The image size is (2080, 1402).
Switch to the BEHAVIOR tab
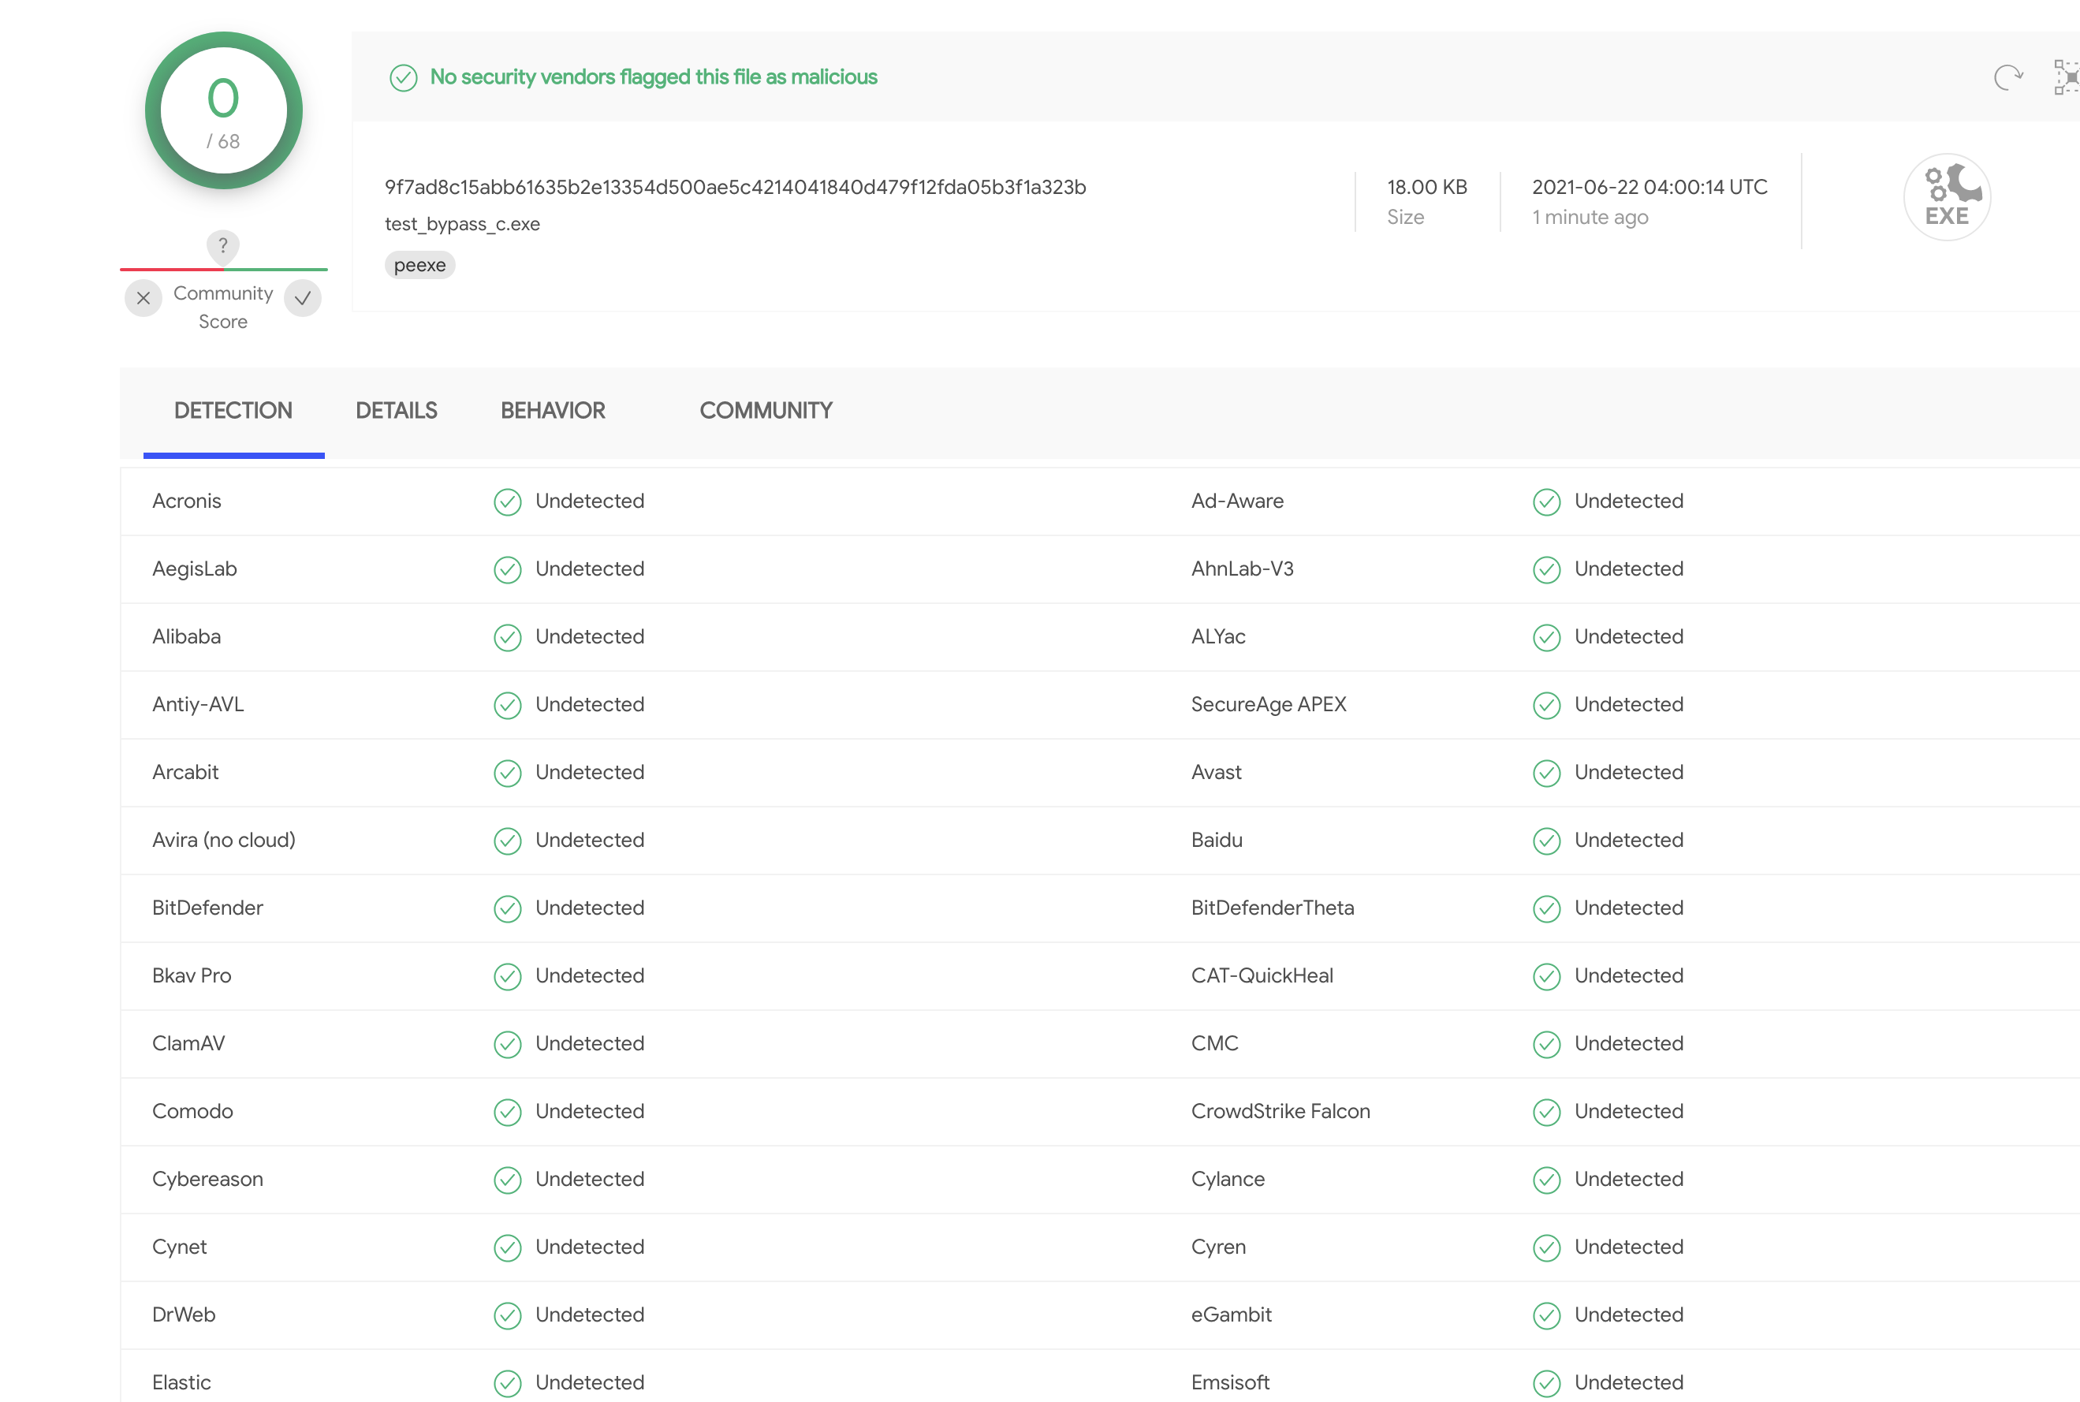[x=553, y=410]
